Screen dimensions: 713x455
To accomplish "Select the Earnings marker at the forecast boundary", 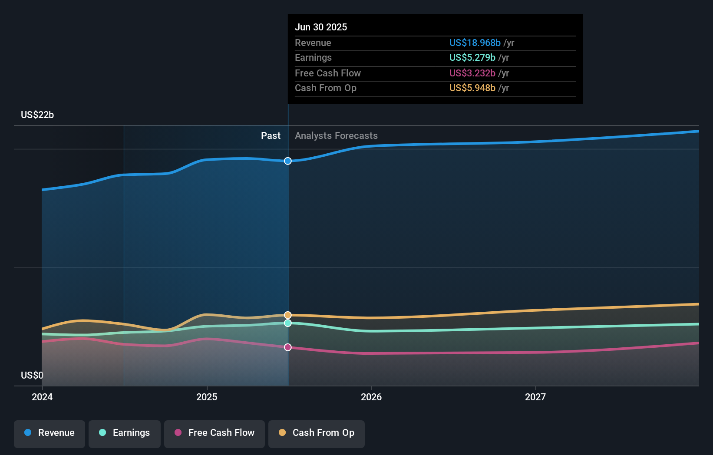I will click(287, 323).
